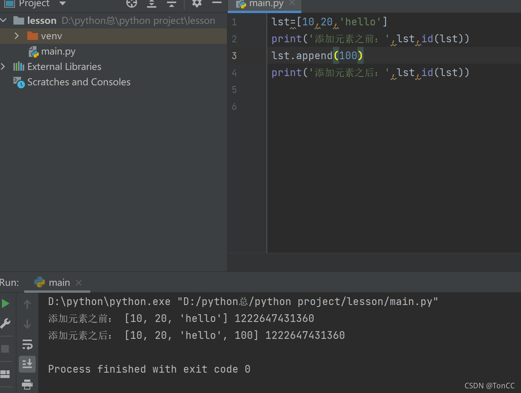Select External Libraries in the tree
The width and height of the screenshot is (521, 393).
(x=64, y=66)
